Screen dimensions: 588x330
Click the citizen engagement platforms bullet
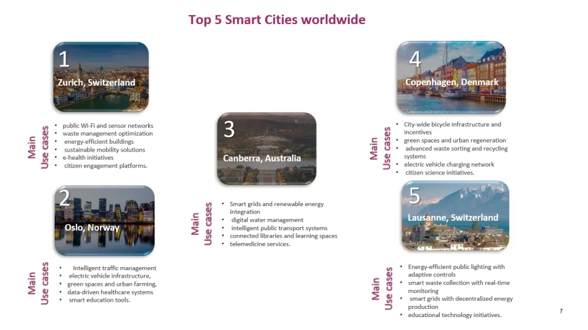tap(105, 166)
